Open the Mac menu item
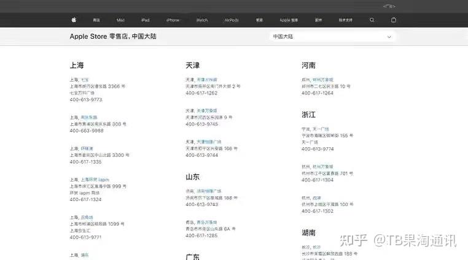 120,20
